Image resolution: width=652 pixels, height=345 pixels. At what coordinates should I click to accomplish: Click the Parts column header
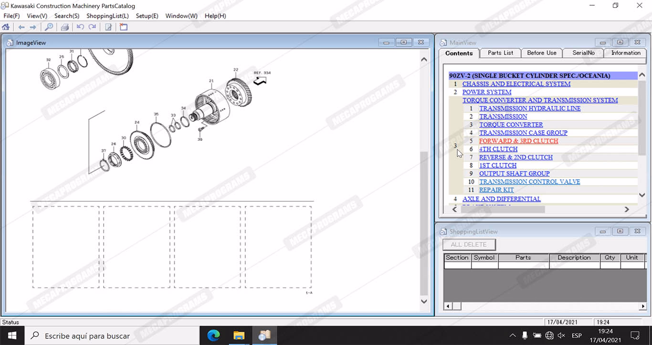click(523, 257)
